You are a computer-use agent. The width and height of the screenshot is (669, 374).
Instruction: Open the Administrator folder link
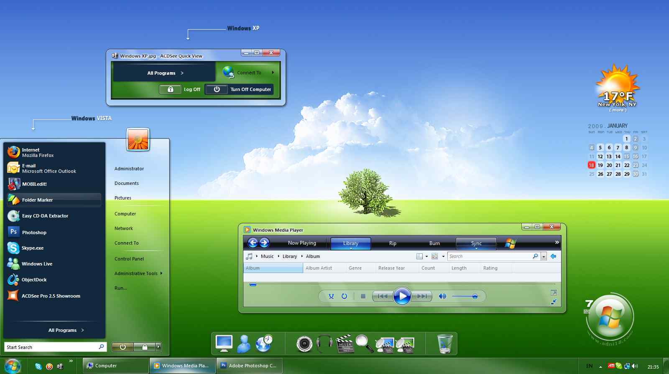tap(129, 169)
